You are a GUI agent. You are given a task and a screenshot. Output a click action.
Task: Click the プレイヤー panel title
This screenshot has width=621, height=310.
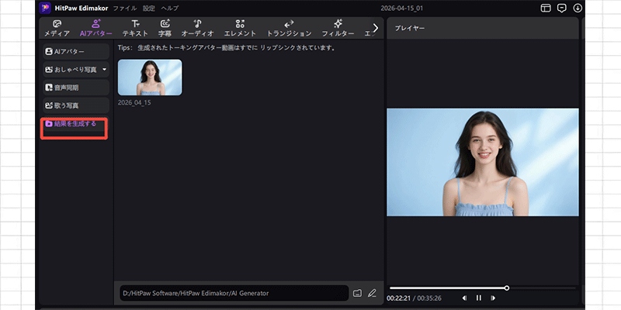(x=410, y=29)
